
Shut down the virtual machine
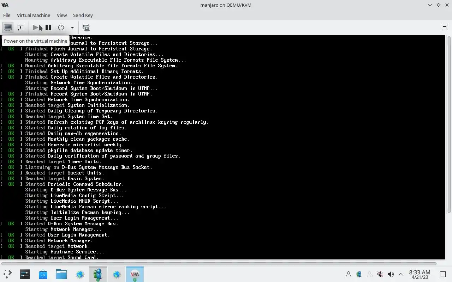[x=61, y=27]
